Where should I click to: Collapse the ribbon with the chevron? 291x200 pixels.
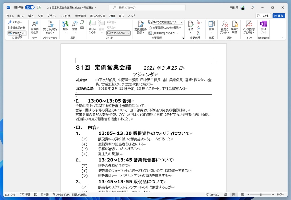click(x=283, y=37)
